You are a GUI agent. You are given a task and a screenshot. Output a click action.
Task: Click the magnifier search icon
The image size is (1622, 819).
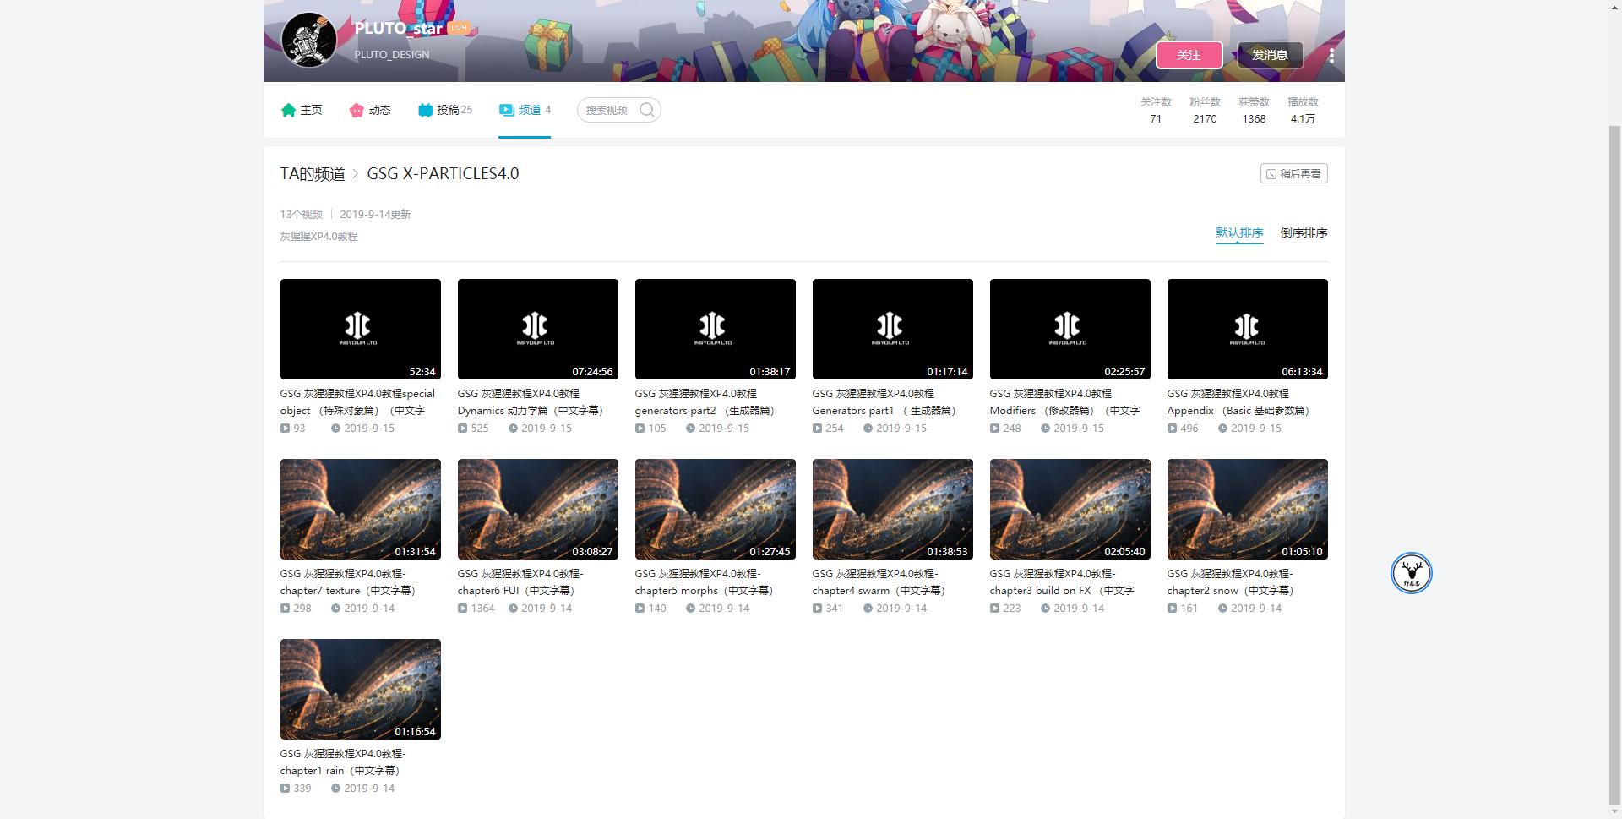click(x=647, y=110)
